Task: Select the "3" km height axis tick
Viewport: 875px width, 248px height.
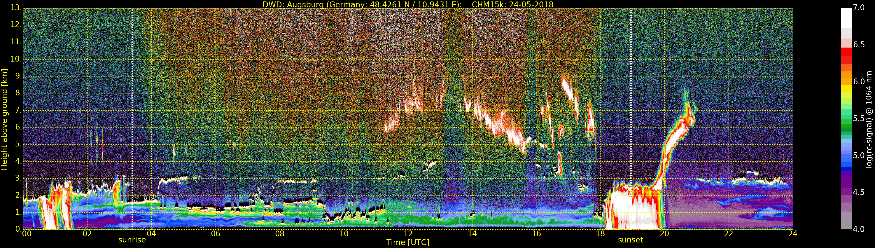Action: point(18,178)
